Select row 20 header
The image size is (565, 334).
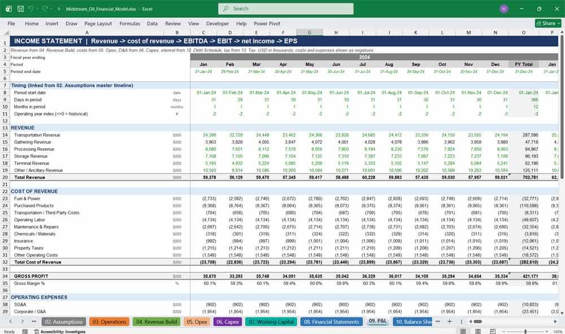[x=5, y=177]
